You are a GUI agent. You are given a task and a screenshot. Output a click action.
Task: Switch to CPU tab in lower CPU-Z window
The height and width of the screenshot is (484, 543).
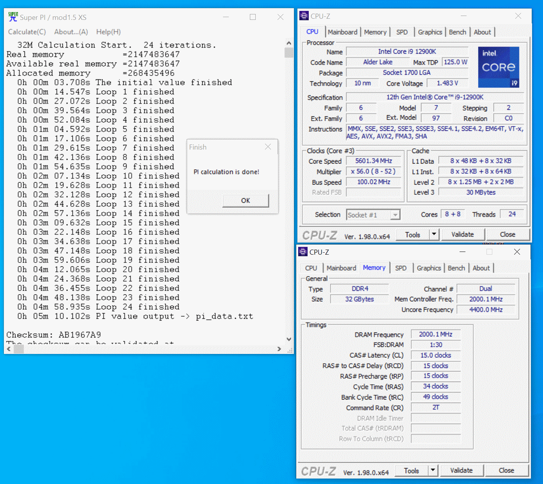tap(311, 268)
